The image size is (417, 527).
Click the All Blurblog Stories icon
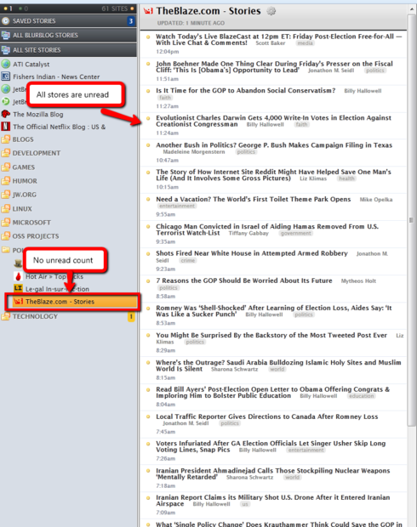point(5,35)
